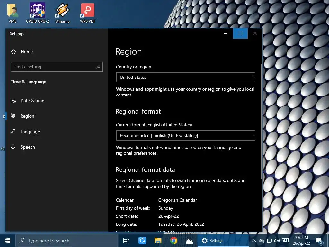
Task: Click the Speech microphone icon
Action: pos(13,147)
